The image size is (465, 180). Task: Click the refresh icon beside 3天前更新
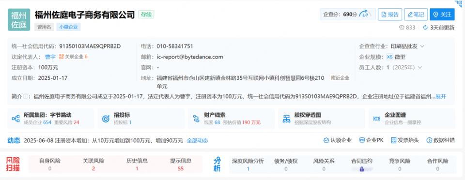pos(425,28)
